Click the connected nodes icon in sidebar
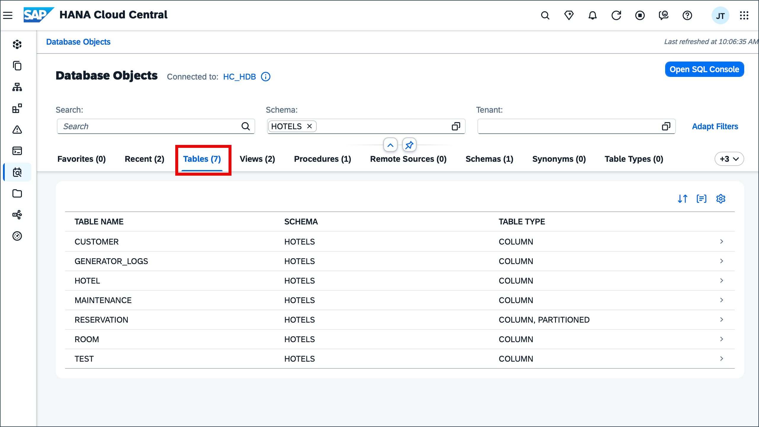This screenshot has height=427, width=759. click(17, 215)
